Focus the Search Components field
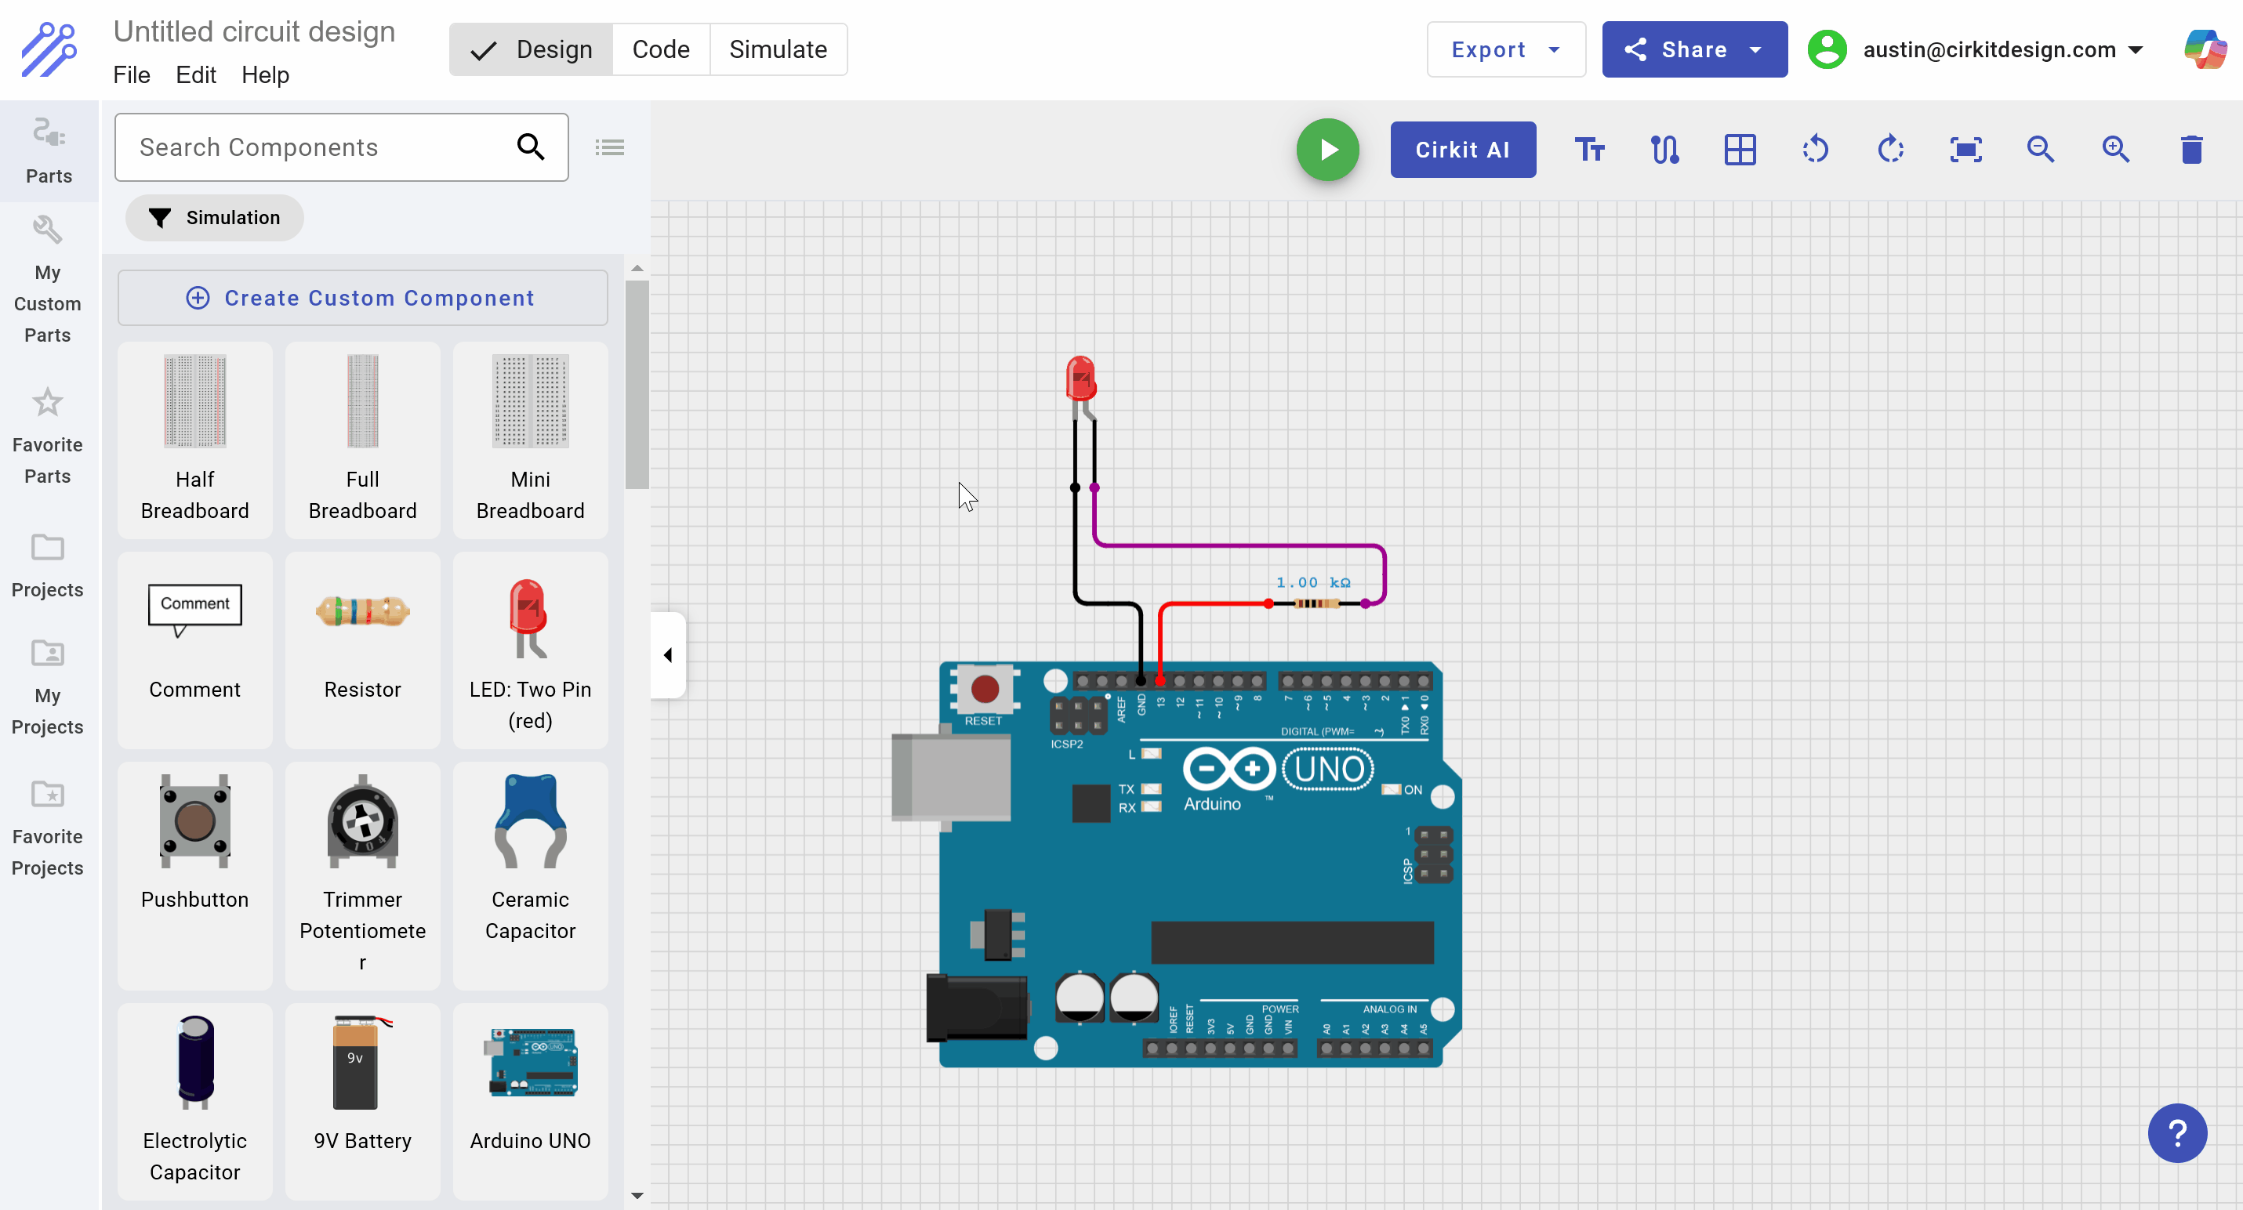The height and width of the screenshot is (1210, 2243). tap(341, 147)
